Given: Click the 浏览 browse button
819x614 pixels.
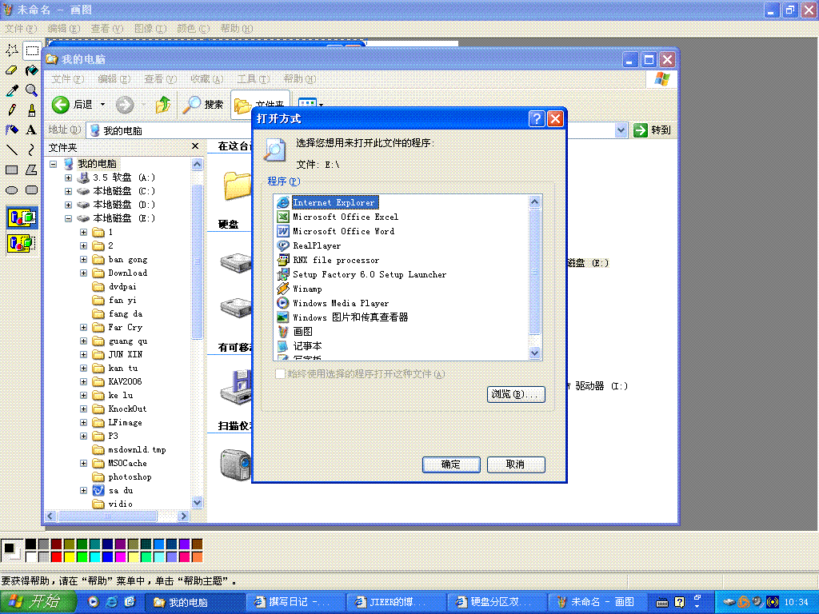Looking at the screenshot, I should 516,394.
